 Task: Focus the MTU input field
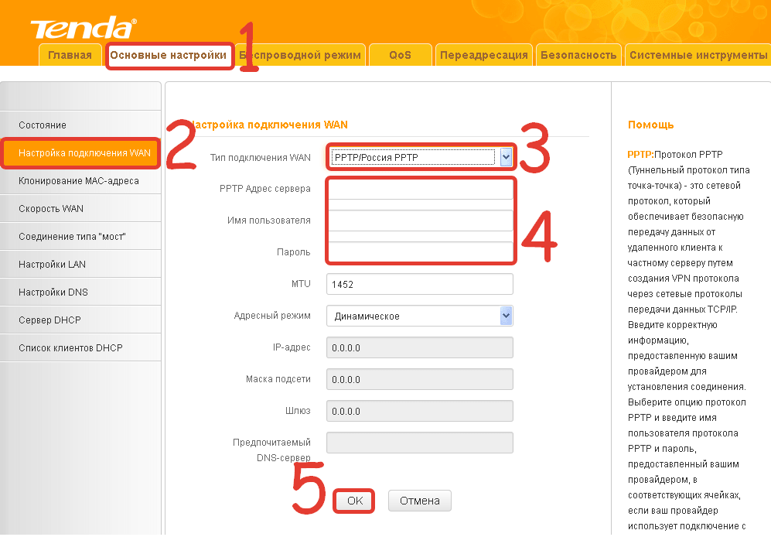[x=420, y=284]
